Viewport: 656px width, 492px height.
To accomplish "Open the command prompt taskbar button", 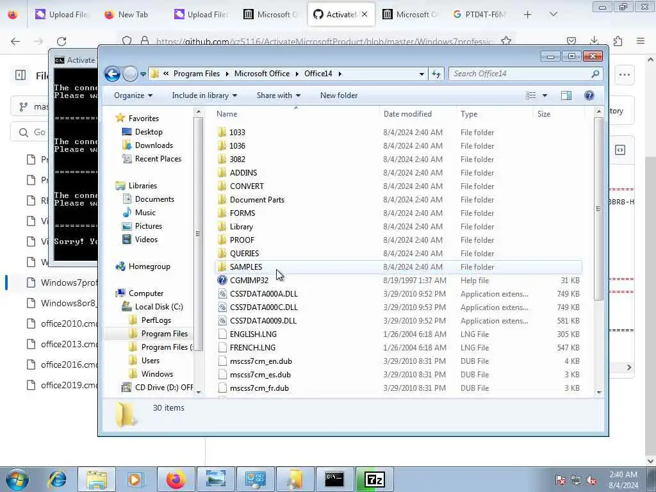I will coord(334,479).
